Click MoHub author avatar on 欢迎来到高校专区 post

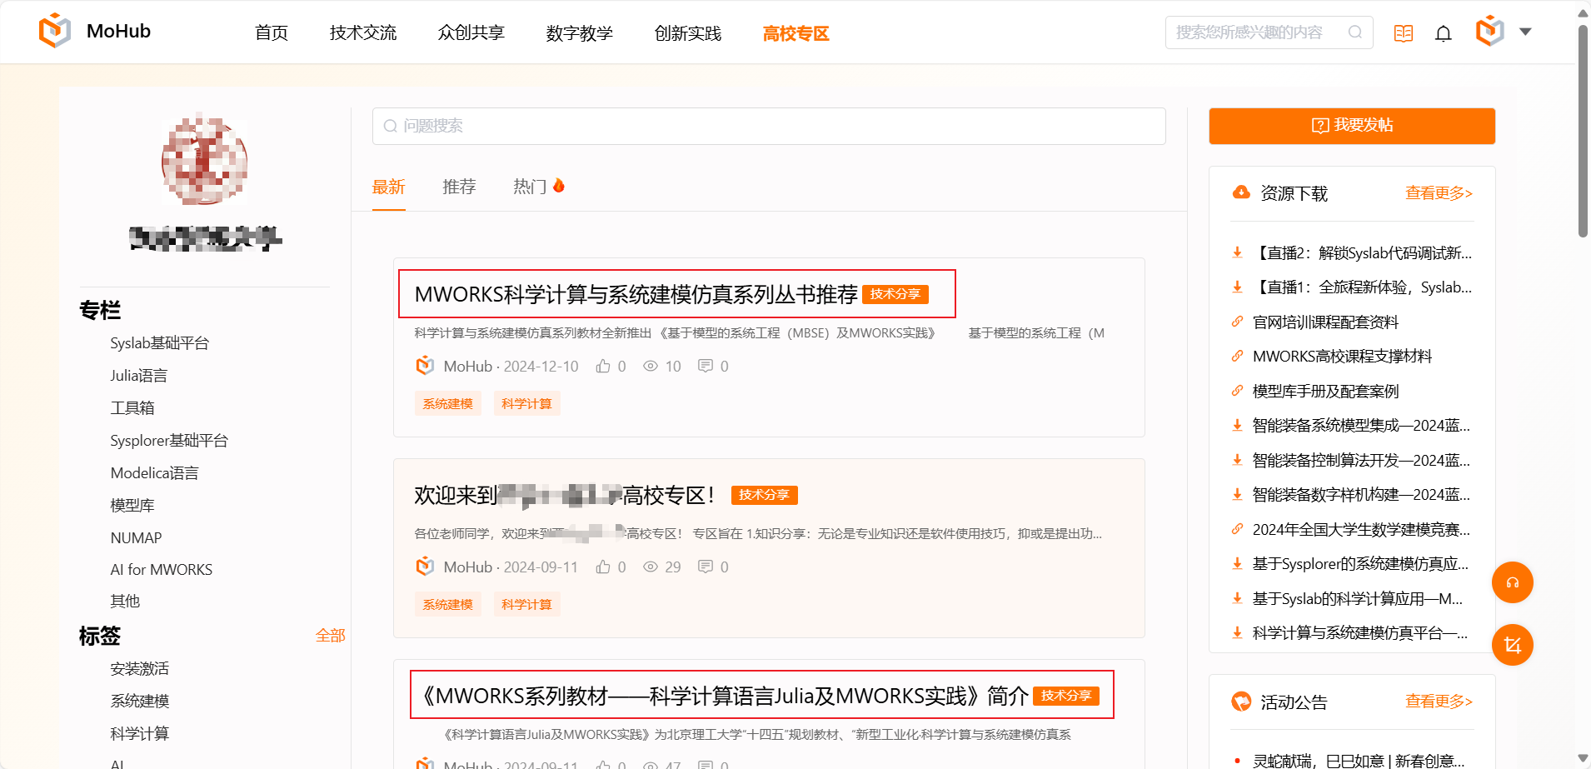tap(425, 567)
